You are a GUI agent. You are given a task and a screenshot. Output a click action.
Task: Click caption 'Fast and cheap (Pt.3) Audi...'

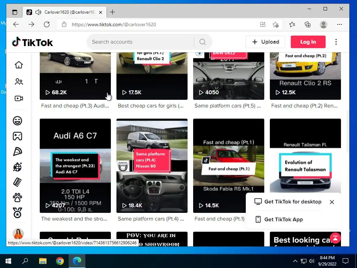click(75, 106)
